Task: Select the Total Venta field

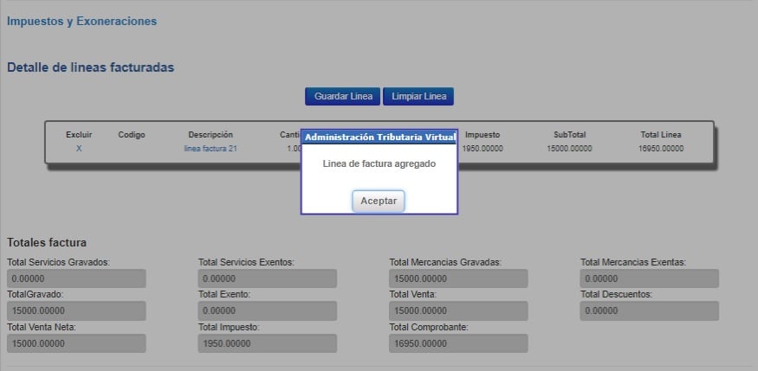Action: click(x=458, y=310)
